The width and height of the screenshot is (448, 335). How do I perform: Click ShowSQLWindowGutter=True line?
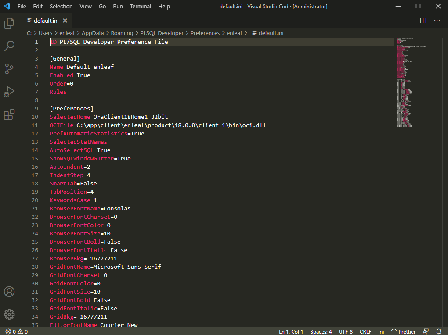90,158
